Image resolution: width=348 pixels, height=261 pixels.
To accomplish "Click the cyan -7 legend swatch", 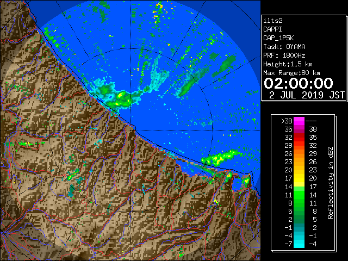I will tap(299, 244).
